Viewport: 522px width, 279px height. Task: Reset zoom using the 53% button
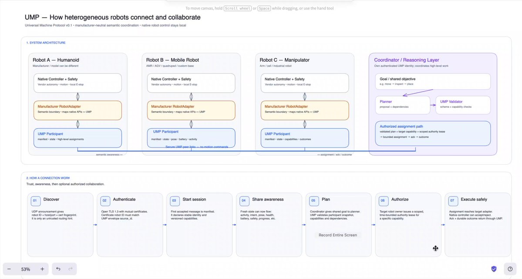coord(26,269)
